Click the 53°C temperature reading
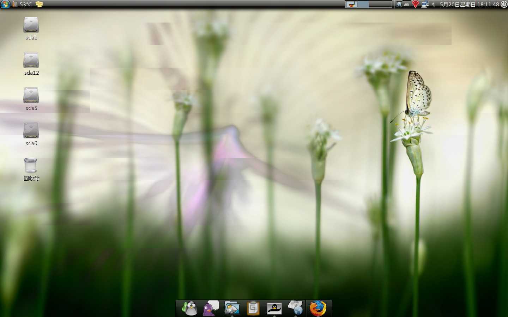This screenshot has height=317, width=508. (26, 4)
